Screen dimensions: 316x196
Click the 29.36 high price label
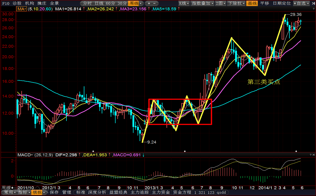[x=296, y=14]
